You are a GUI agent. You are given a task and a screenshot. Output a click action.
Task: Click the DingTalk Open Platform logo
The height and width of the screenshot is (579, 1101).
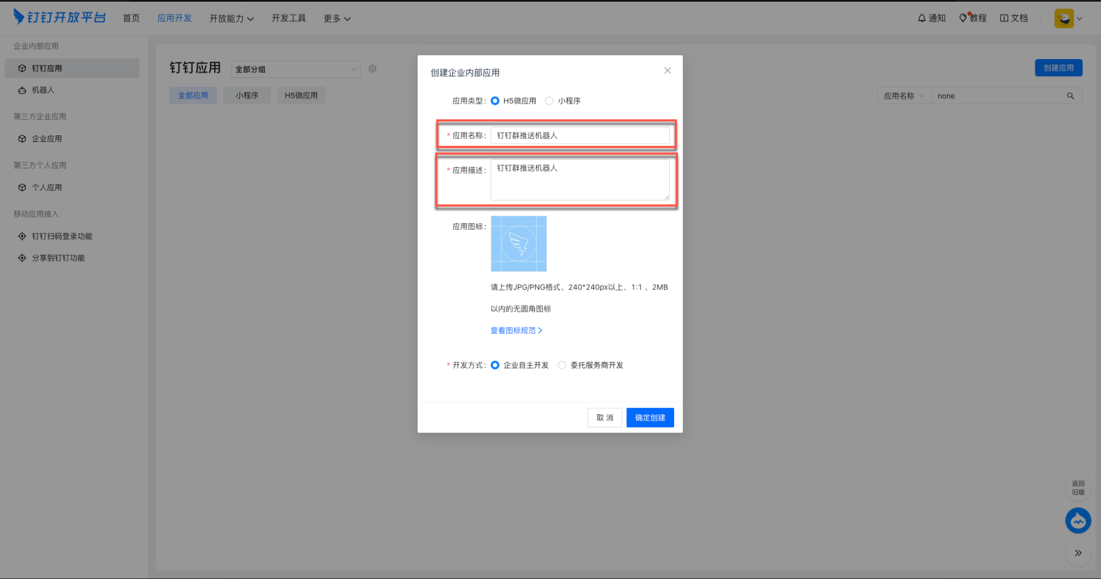[59, 17]
